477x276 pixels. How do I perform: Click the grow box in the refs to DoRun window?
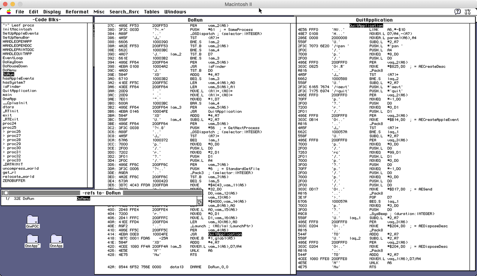[200, 203]
